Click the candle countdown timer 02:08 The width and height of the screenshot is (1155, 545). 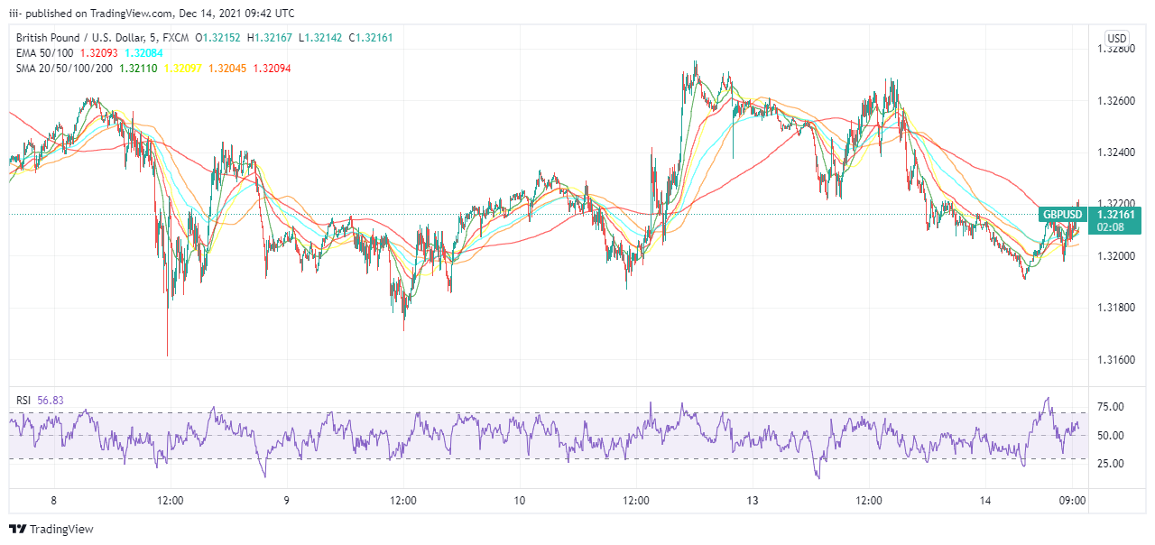[x=1109, y=229]
